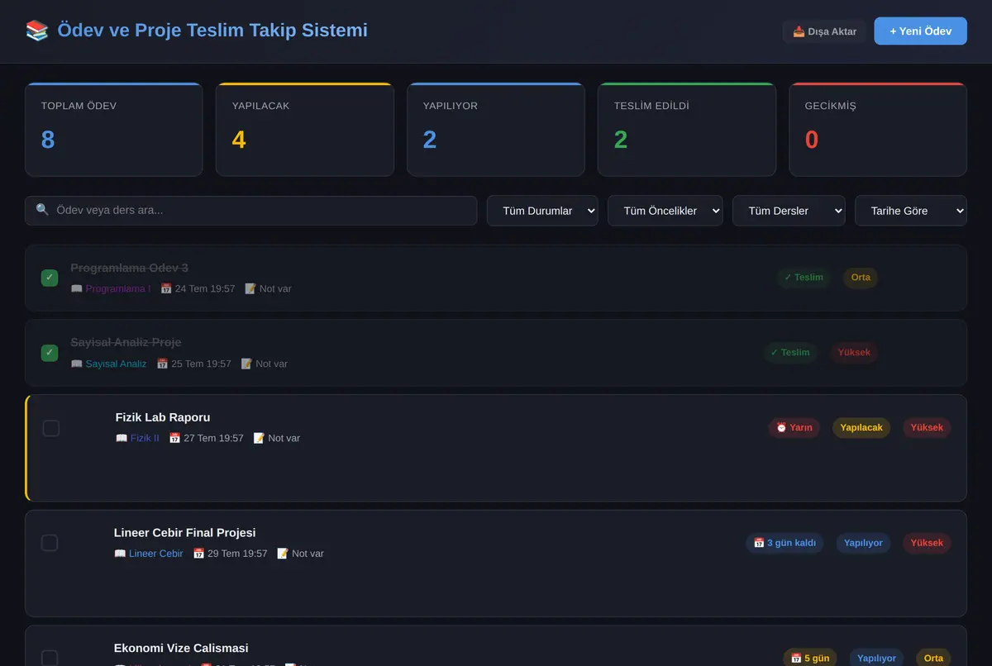
Task: Check the Fizik Lab Raporu checkbox
Action: pyautogui.click(x=51, y=428)
